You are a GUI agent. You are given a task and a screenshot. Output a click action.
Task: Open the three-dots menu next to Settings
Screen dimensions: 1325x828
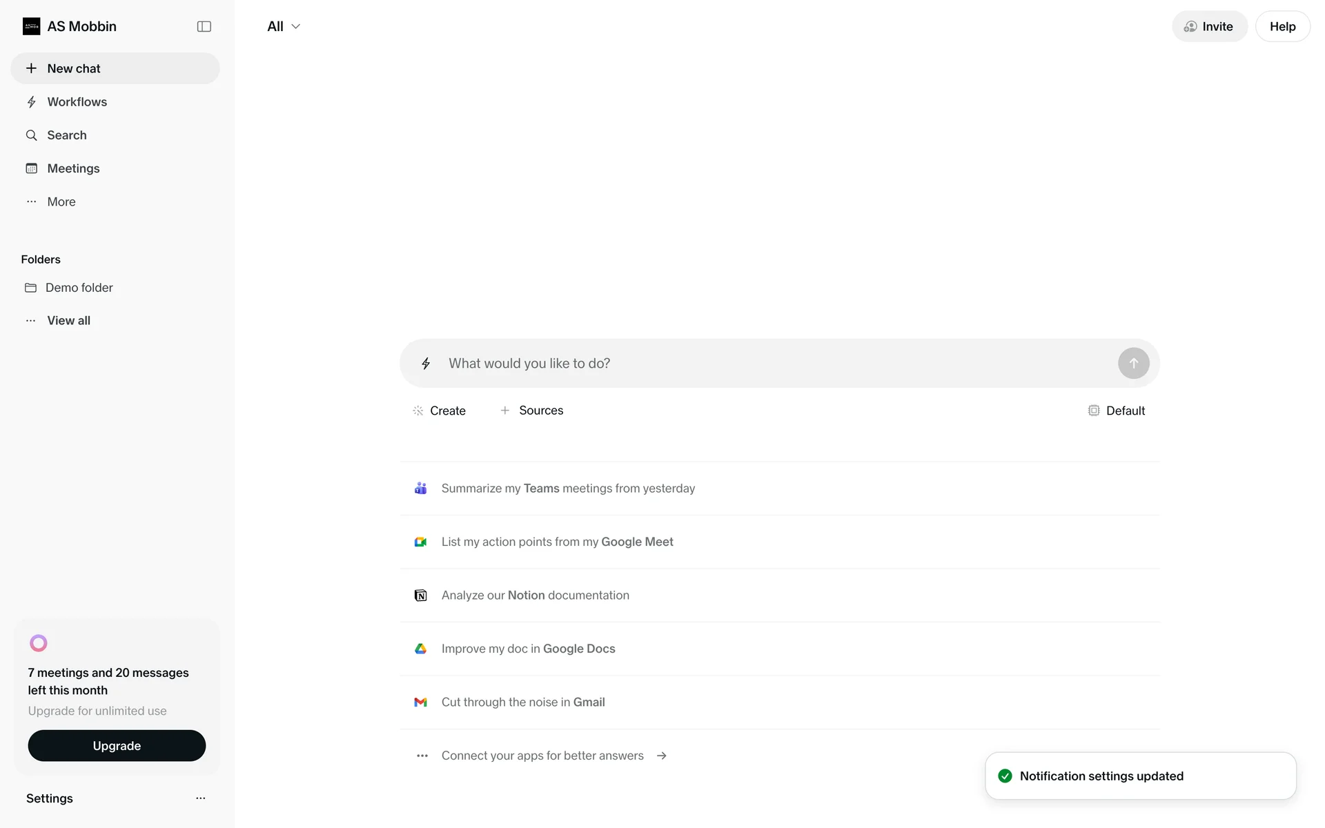(x=200, y=798)
